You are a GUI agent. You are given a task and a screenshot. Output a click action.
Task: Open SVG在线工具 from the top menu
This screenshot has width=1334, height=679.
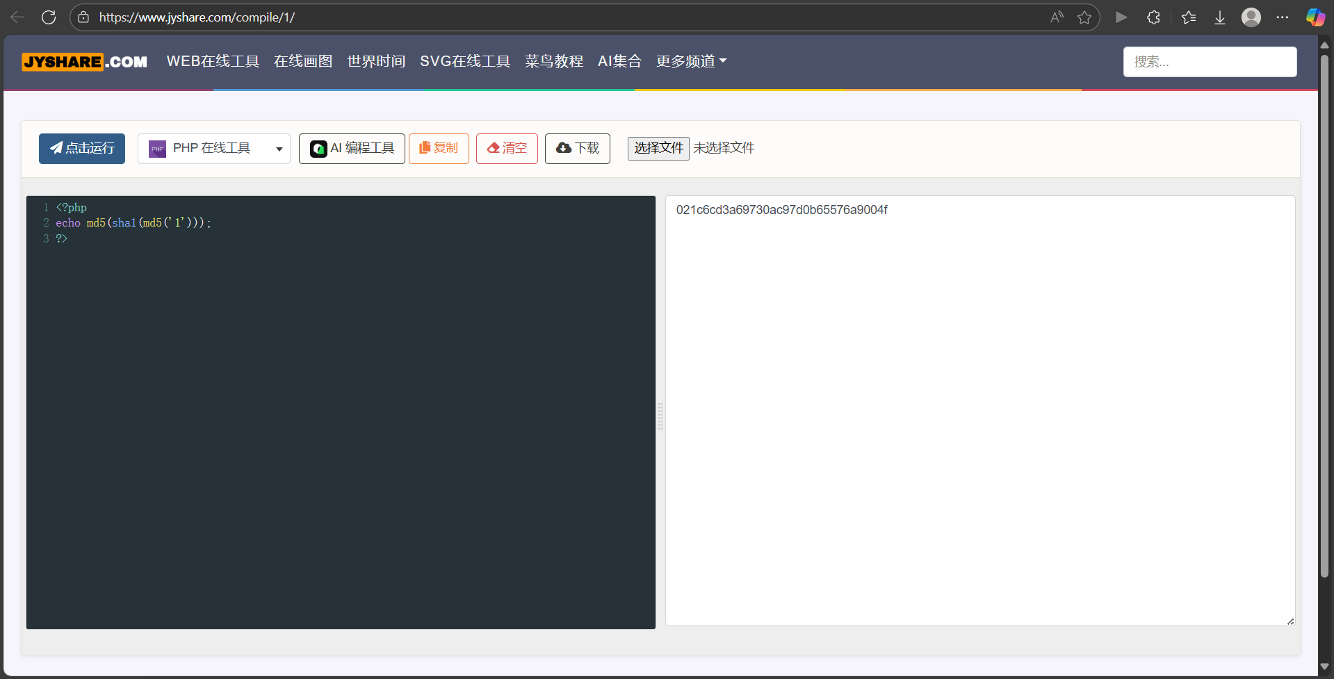(x=464, y=61)
